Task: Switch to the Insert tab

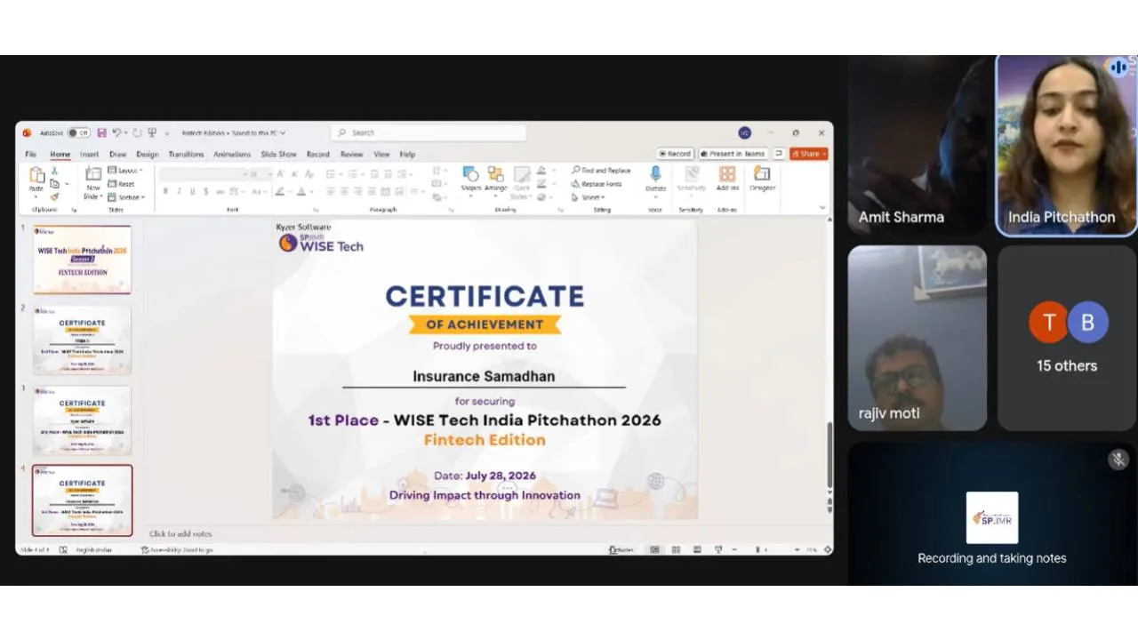Action: pos(89,154)
